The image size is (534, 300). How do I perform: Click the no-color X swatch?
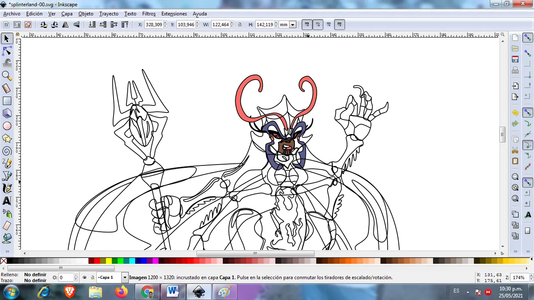pyautogui.click(x=3, y=261)
